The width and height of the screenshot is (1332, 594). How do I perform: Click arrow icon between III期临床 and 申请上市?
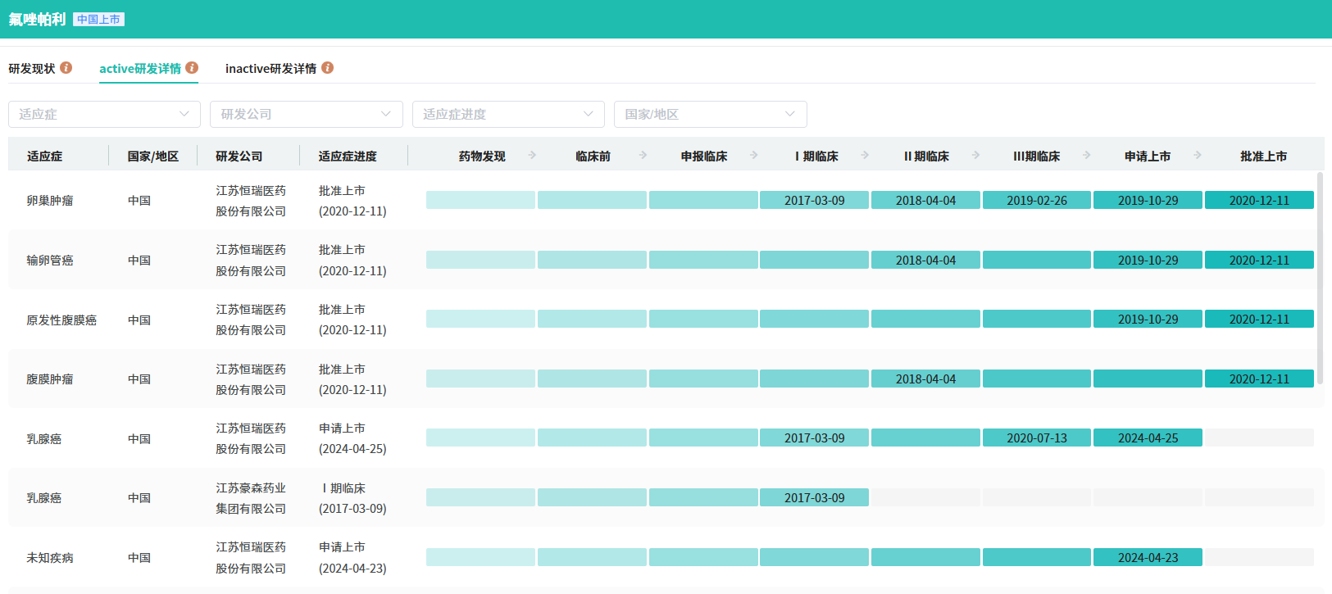tap(1087, 155)
